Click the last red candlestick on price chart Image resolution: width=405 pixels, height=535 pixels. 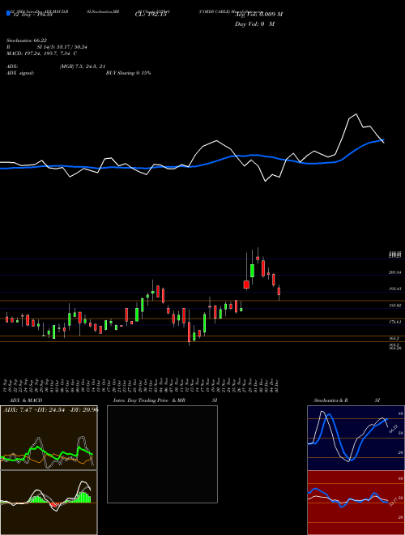pyautogui.click(x=279, y=291)
